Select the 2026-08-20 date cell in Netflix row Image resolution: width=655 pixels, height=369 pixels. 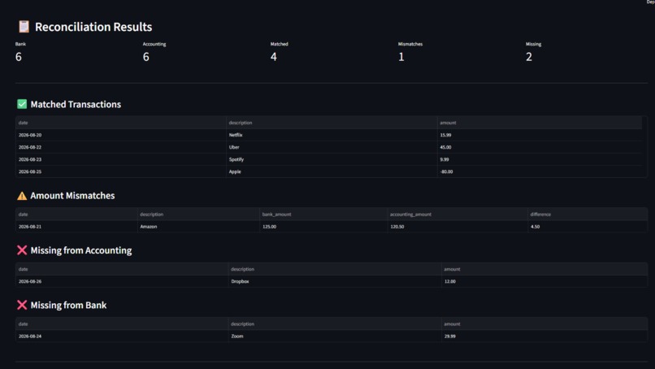pos(121,135)
